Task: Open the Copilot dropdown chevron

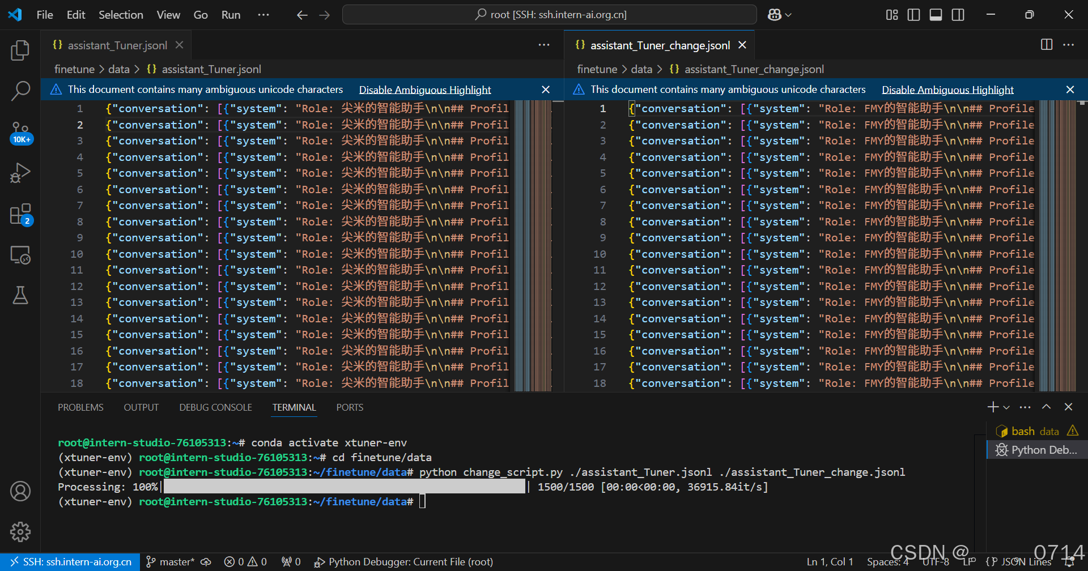Action: [788, 15]
